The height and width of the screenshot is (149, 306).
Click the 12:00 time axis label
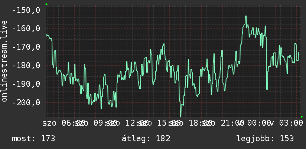point(137,123)
